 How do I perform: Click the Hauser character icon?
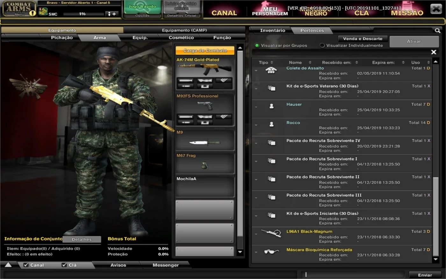(x=271, y=106)
